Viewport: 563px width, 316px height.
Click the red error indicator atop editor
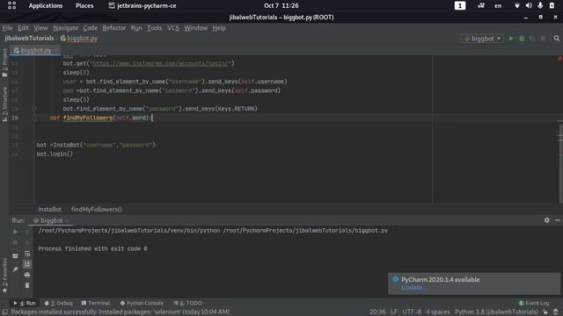(x=559, y=59)
